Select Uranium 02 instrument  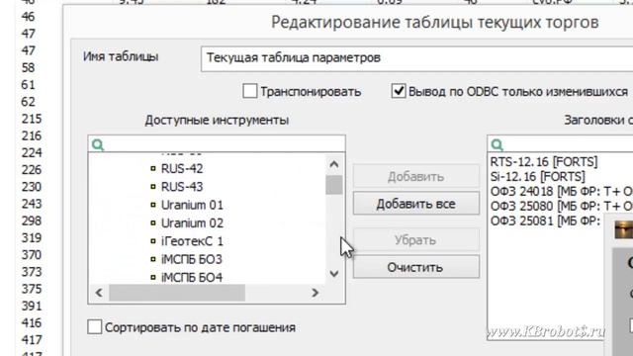click(x=192, y=223)
